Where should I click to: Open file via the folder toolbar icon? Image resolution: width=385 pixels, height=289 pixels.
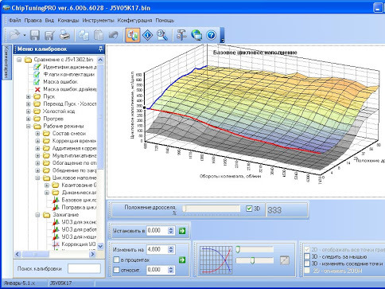click(x=15, y=35)
